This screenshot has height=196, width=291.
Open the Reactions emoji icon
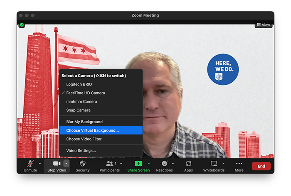click(164, 164)
